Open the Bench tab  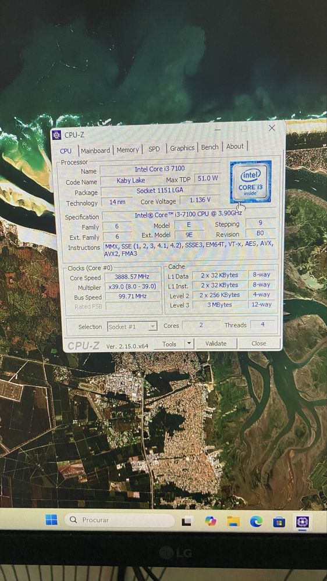pos(210,147)
